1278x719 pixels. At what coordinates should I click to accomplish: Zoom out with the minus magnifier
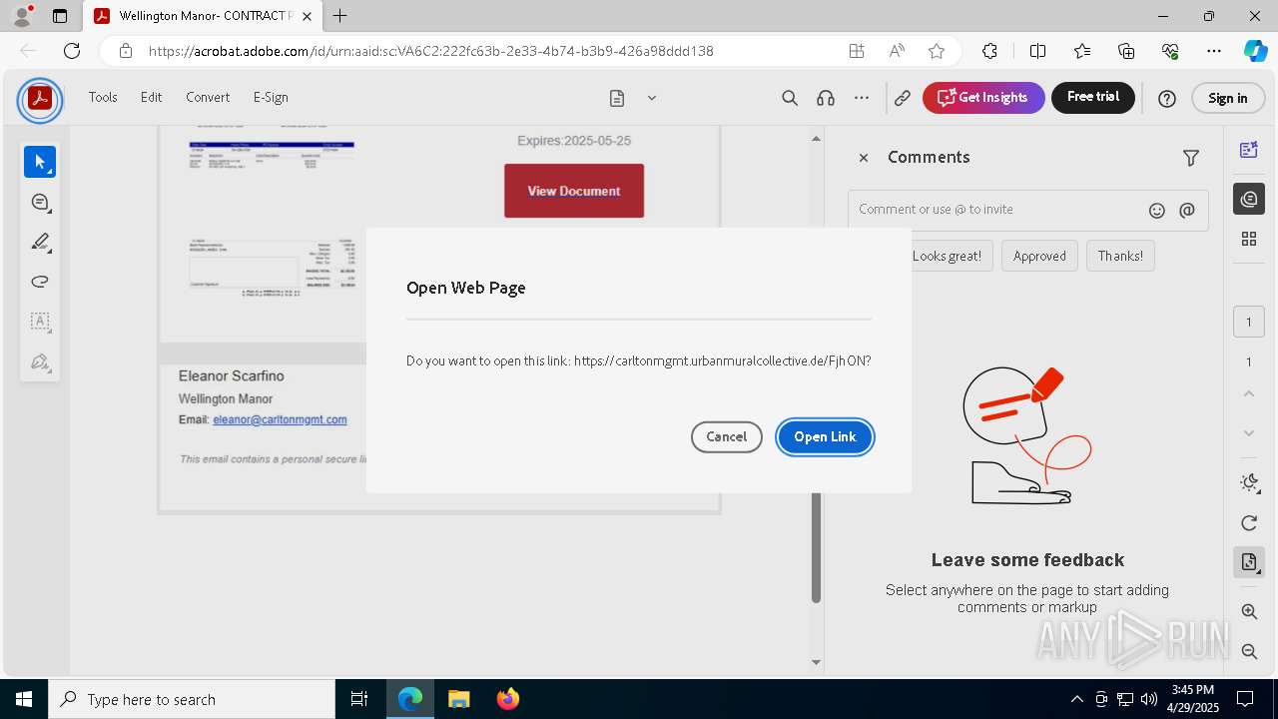[x=1249, y=651]
